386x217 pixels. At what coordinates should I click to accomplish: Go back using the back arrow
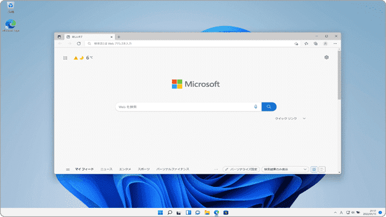(x=60, y=43)
